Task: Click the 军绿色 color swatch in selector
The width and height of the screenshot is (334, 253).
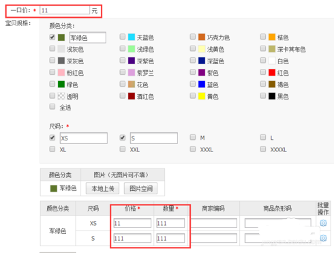Action: pos(61,38)
